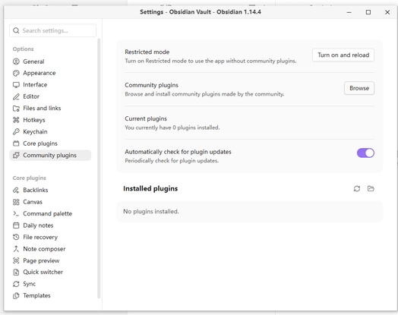The height and width of the screenshot is (315, 398).
Task: Click the Interface monitor icon
Action: (x=16, y=85)
